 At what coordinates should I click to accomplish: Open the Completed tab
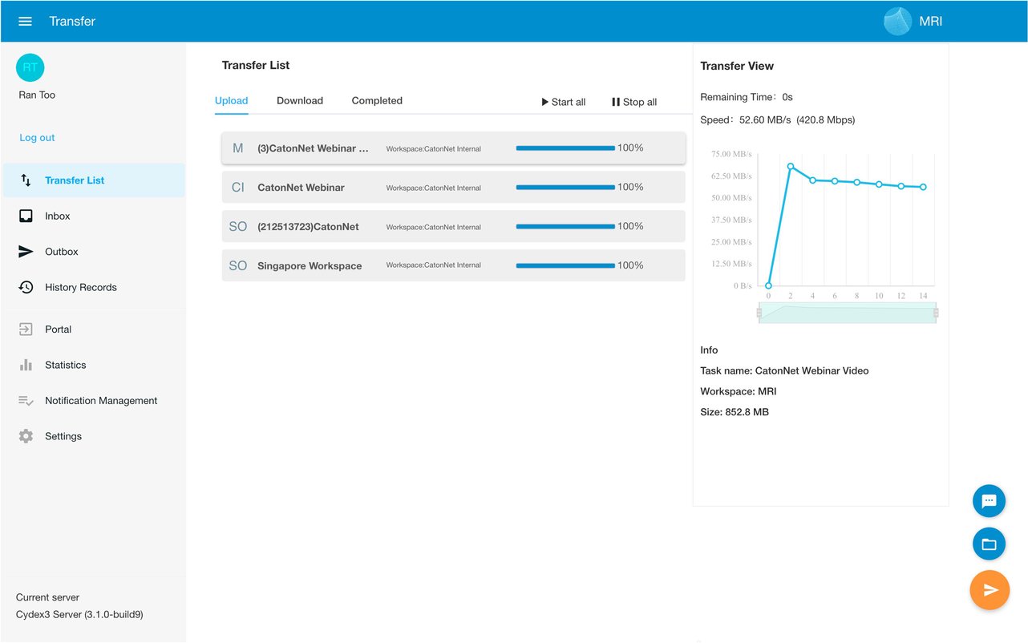point(376,100)
